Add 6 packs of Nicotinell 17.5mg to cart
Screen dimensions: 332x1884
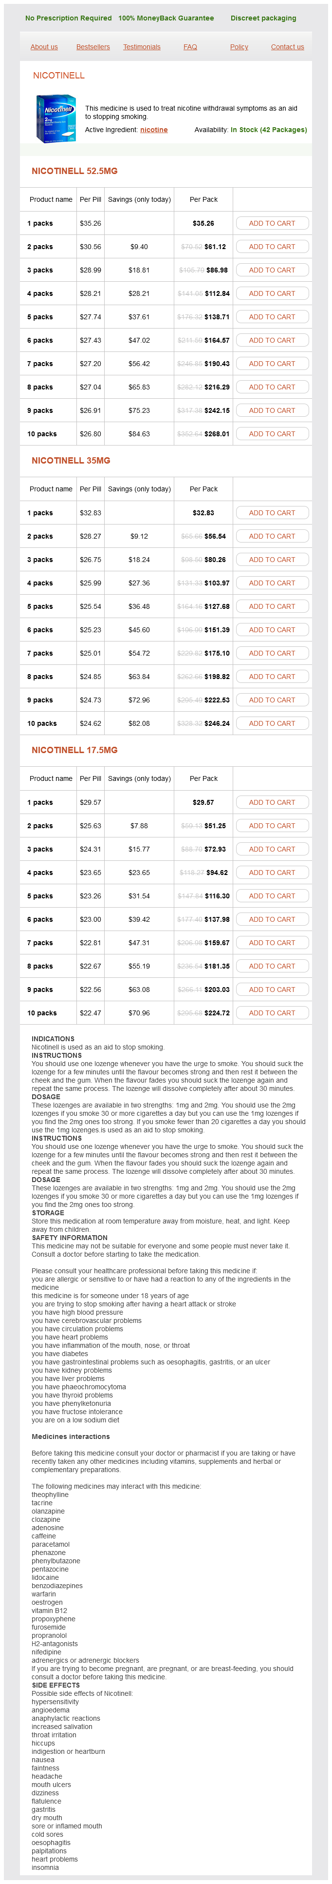pyautogui.click(x=272, y=919)
